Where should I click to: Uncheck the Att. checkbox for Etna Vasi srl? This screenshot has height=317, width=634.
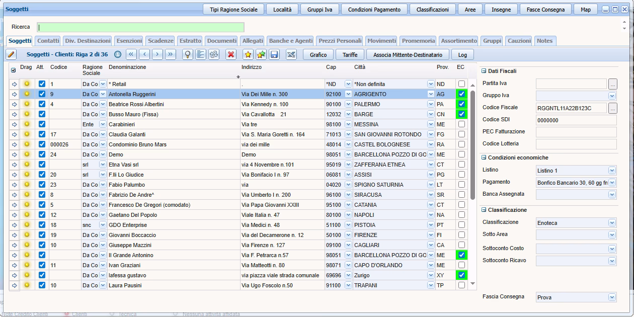coord(42,165)
